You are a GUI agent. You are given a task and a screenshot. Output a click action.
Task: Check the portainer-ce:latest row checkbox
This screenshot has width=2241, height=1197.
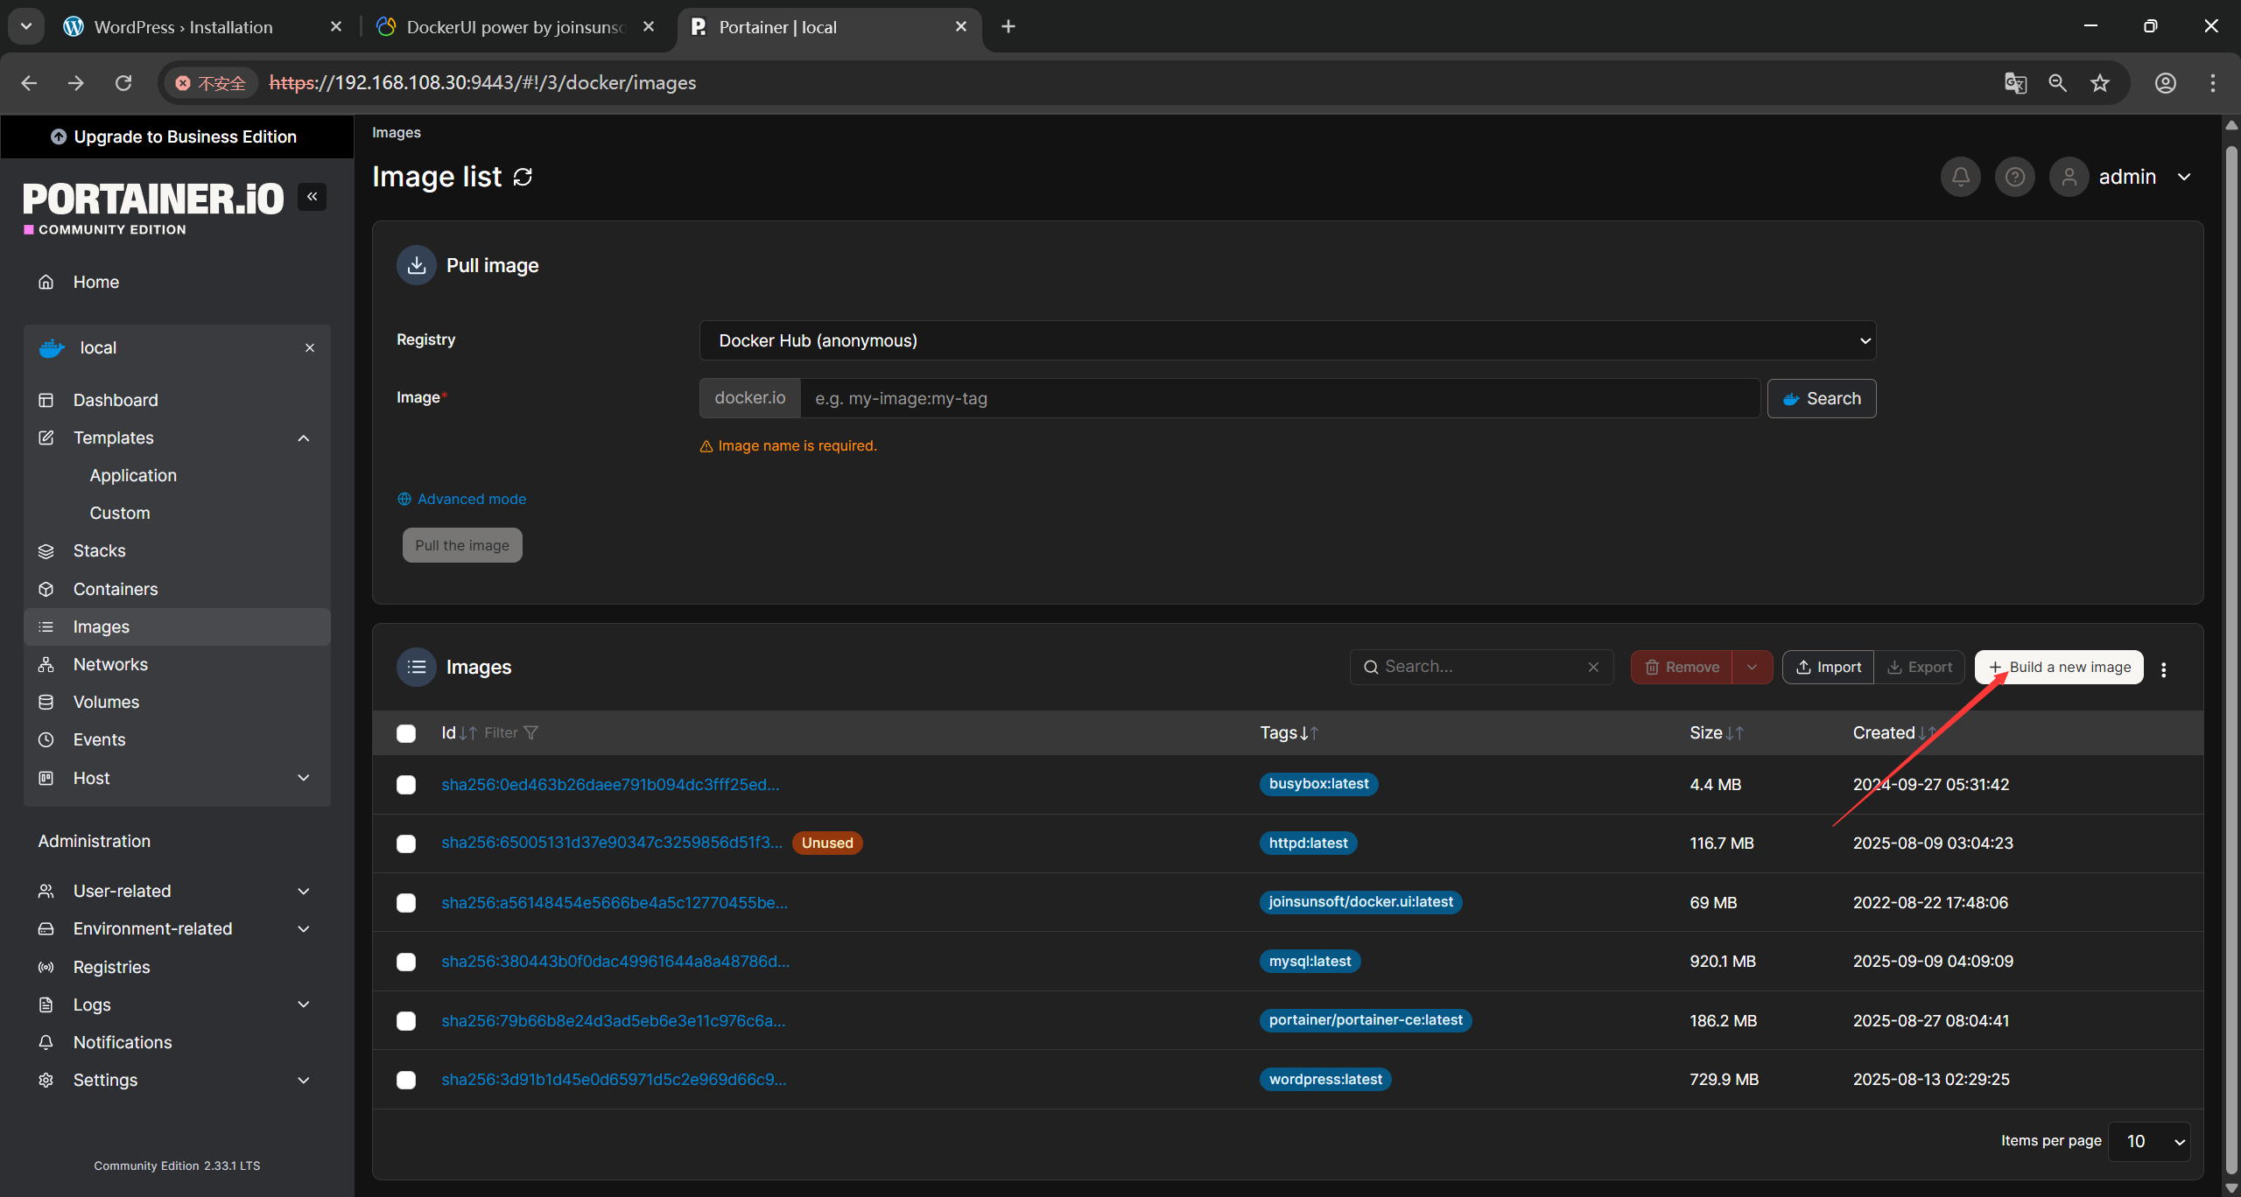[x=406, y=1021]
